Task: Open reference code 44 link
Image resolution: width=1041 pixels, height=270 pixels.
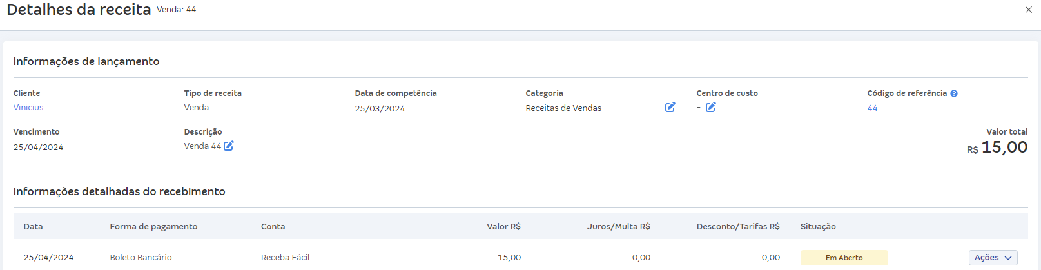Action: coord(872,108)
